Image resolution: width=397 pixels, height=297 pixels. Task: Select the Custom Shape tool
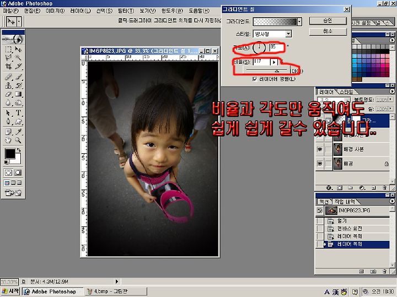click(x=18, y=122)
